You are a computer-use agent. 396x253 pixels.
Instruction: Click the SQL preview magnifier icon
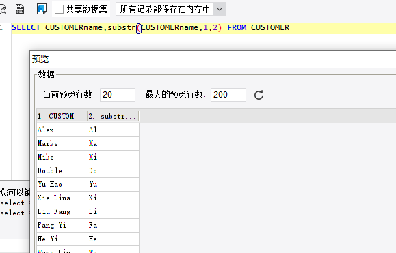coord(3,9)
